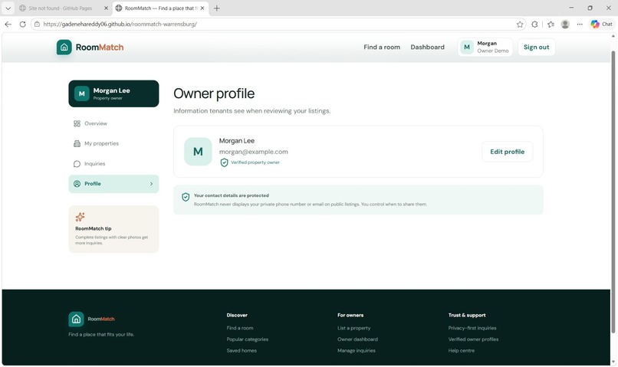Screen dimensions: 618x367
Task: Click shield icon in contact protected notice
Action: 186,197
